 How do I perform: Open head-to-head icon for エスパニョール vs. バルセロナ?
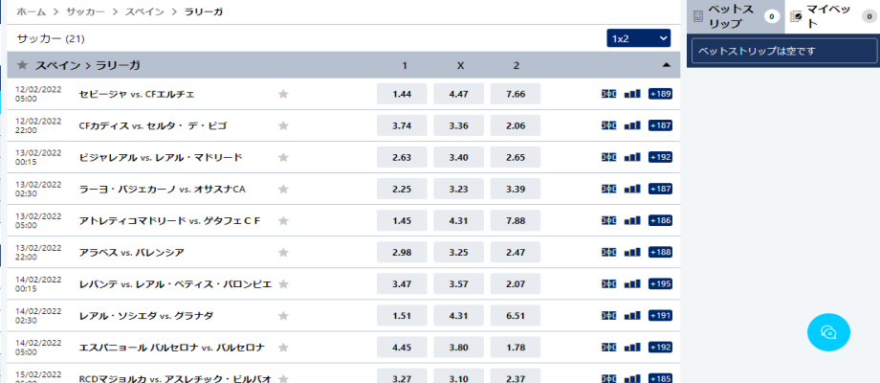609,347
